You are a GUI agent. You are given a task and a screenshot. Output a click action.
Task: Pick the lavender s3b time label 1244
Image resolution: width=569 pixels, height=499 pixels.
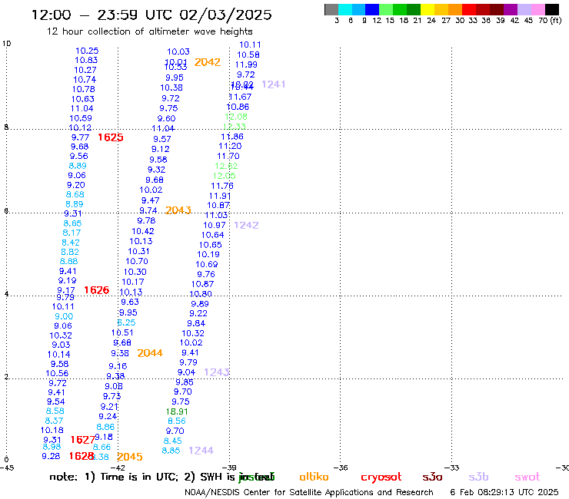[201, 451]
